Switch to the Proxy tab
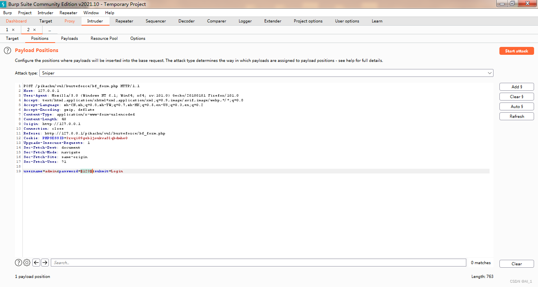The width and height of the screenshot is (538, 287). point(70,21)
